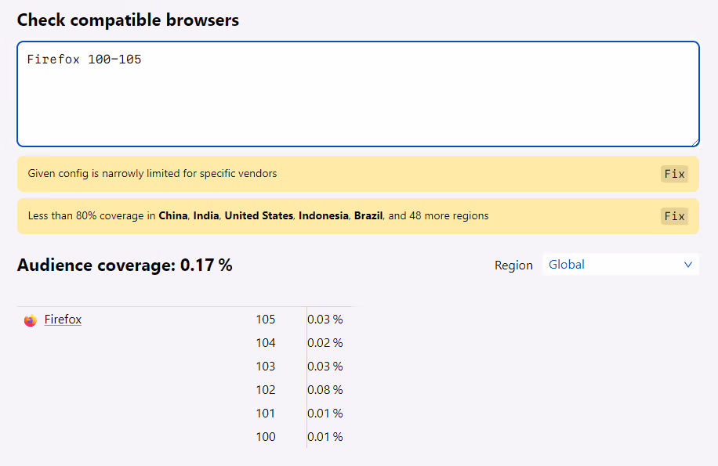Click Firefox version 100 cell

coord(266,437)
